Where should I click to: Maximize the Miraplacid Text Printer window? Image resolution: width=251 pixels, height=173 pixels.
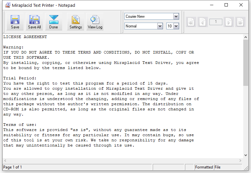[x=226, y=5]
